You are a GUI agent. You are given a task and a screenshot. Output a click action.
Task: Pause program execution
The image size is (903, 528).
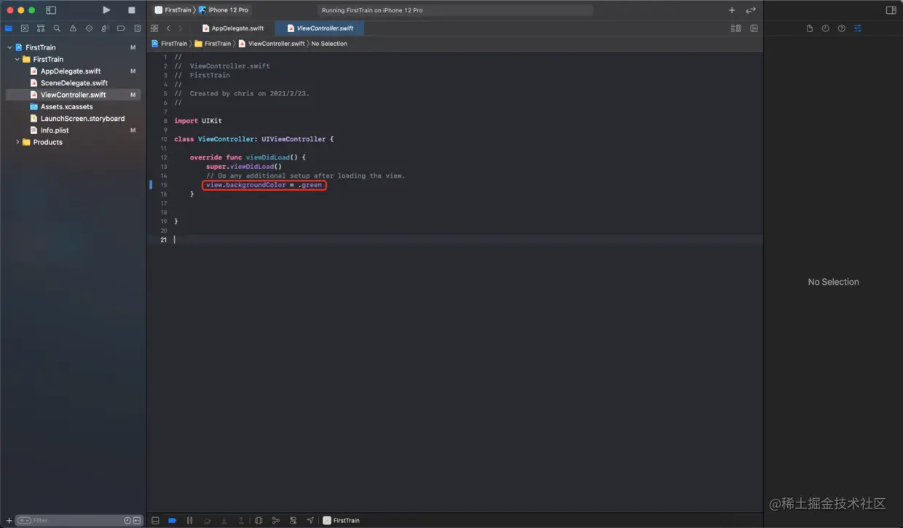click(x=189, y=521)
